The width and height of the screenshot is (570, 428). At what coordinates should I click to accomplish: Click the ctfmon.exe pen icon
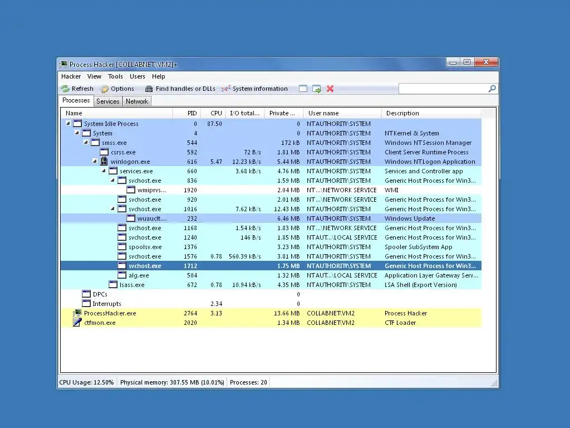pyautogui.click(x=77, y=322)
